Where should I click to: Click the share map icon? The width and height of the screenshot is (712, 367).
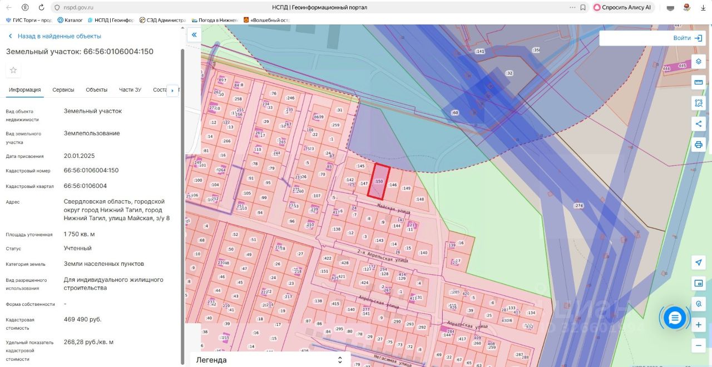(x=699, y=123)
